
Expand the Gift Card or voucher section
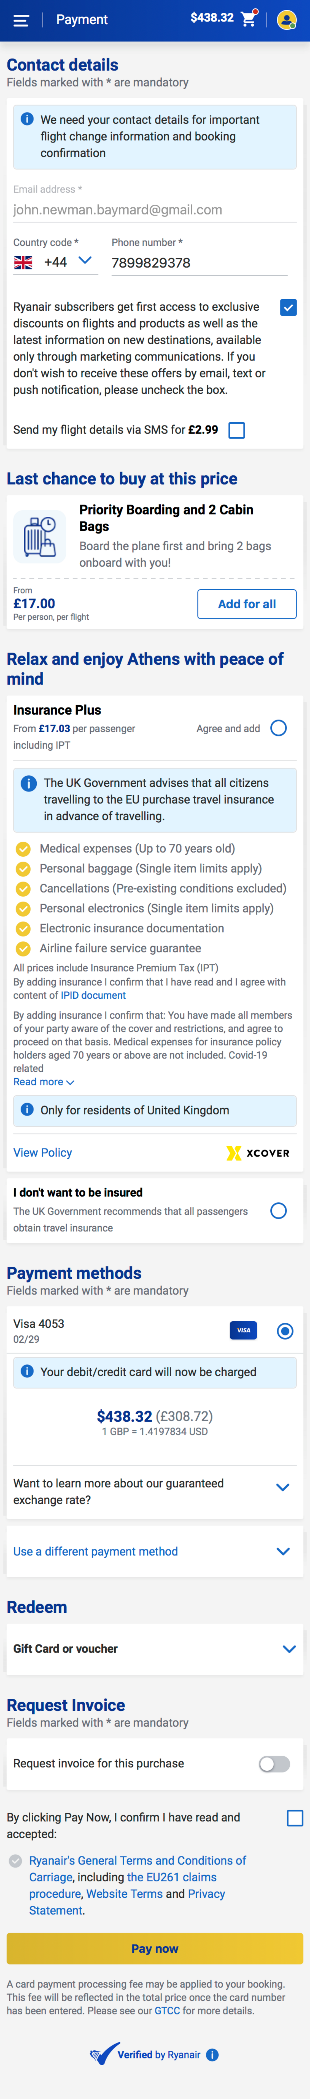click(x=283, y=1648)
